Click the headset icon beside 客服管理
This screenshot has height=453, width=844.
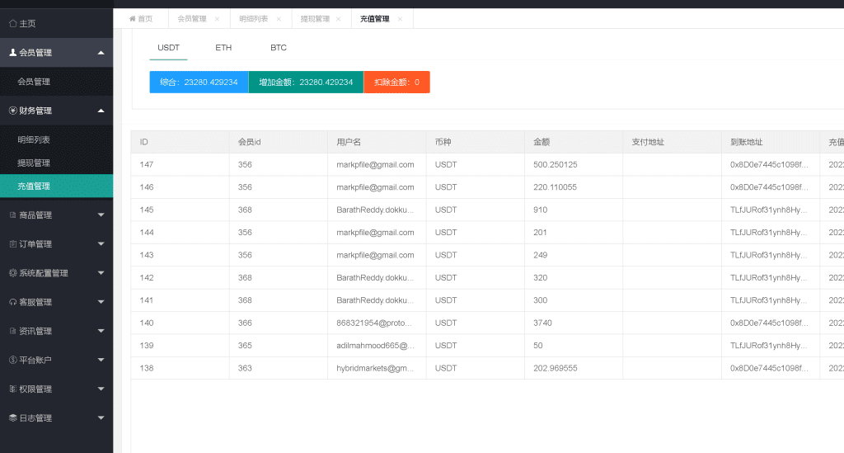12,302
